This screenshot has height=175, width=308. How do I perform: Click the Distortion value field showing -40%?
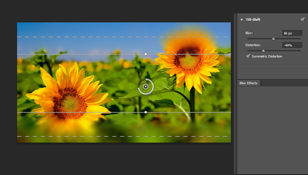pyautogui.click(x=292, y=45)
